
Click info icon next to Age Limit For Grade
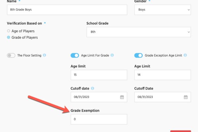point(112,55)
